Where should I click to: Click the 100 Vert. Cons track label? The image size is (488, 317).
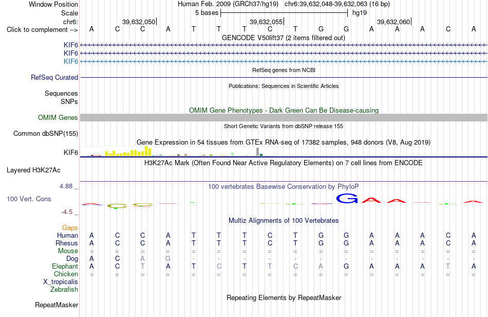(29, 199)
